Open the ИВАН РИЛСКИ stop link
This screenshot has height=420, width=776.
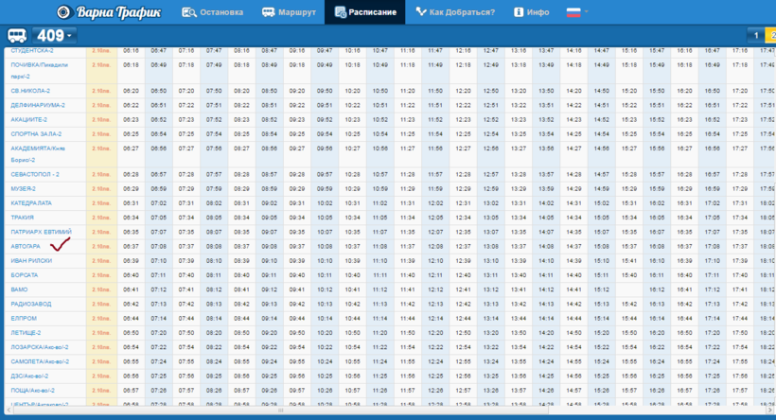point(31,260)
